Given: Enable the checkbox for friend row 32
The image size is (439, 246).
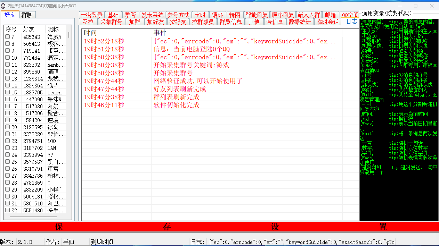Looking at the screenshot, I should [8, 210].
